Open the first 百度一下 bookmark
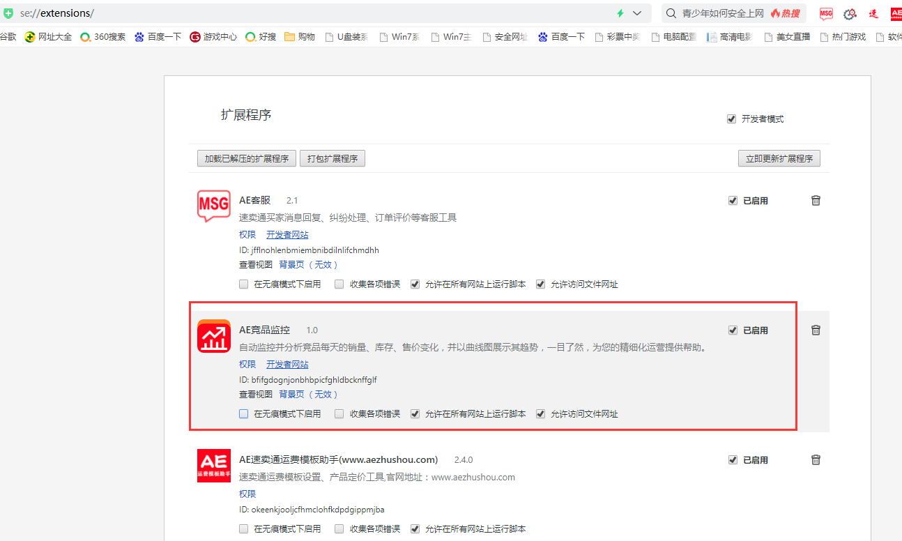The height and width of the screenshot is (541, 902). tap(158, 37)
